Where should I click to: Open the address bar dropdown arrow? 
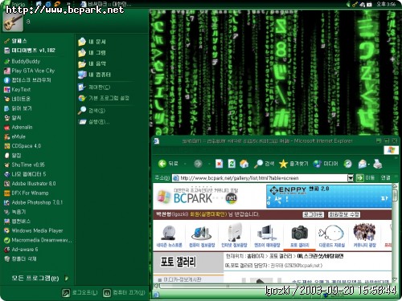click(351, 178)
